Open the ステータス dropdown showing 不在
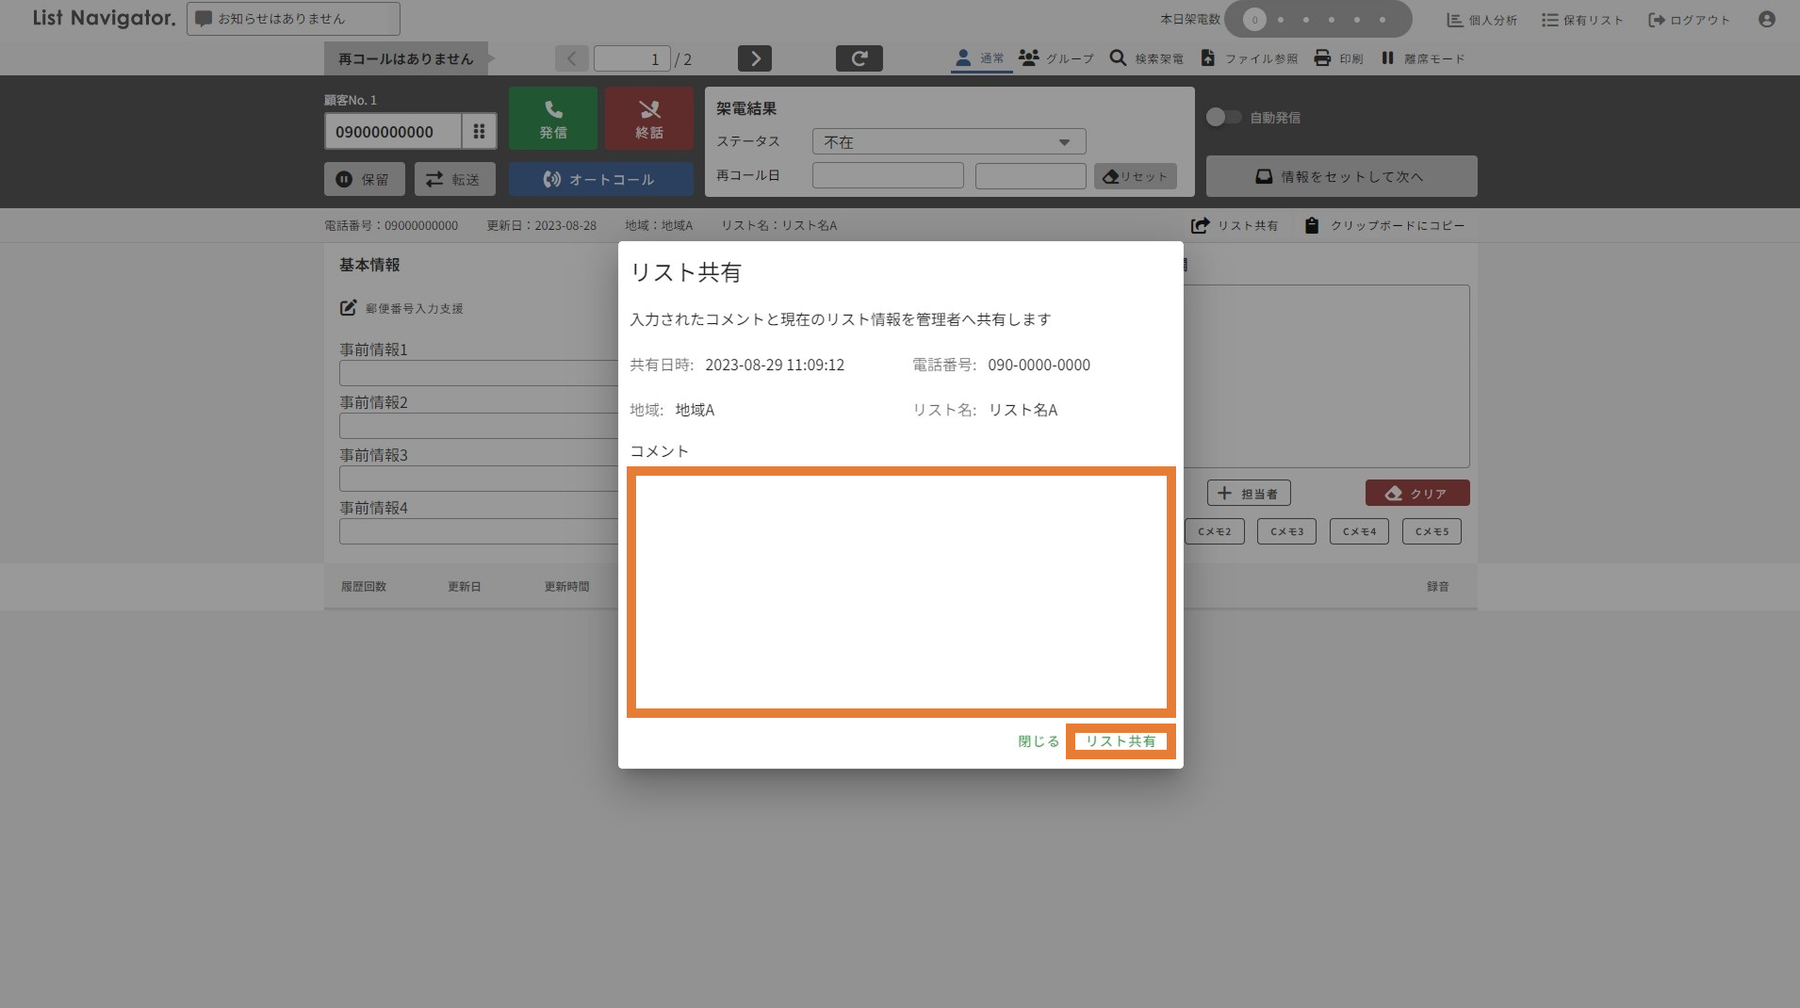1800x1008 pixels. (947, 141)
